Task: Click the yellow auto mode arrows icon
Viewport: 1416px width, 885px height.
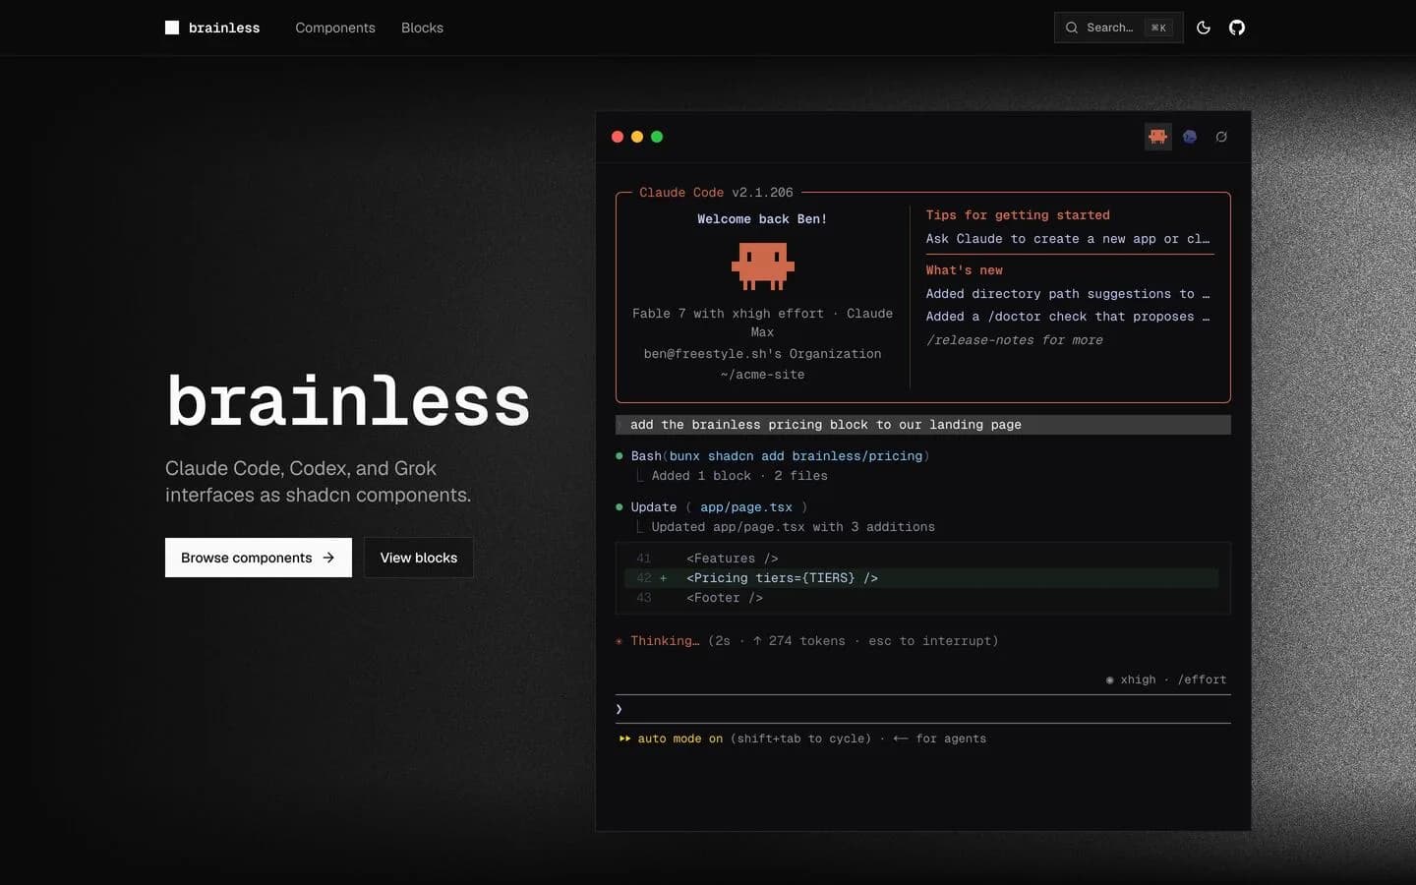Action: (624, 738)
